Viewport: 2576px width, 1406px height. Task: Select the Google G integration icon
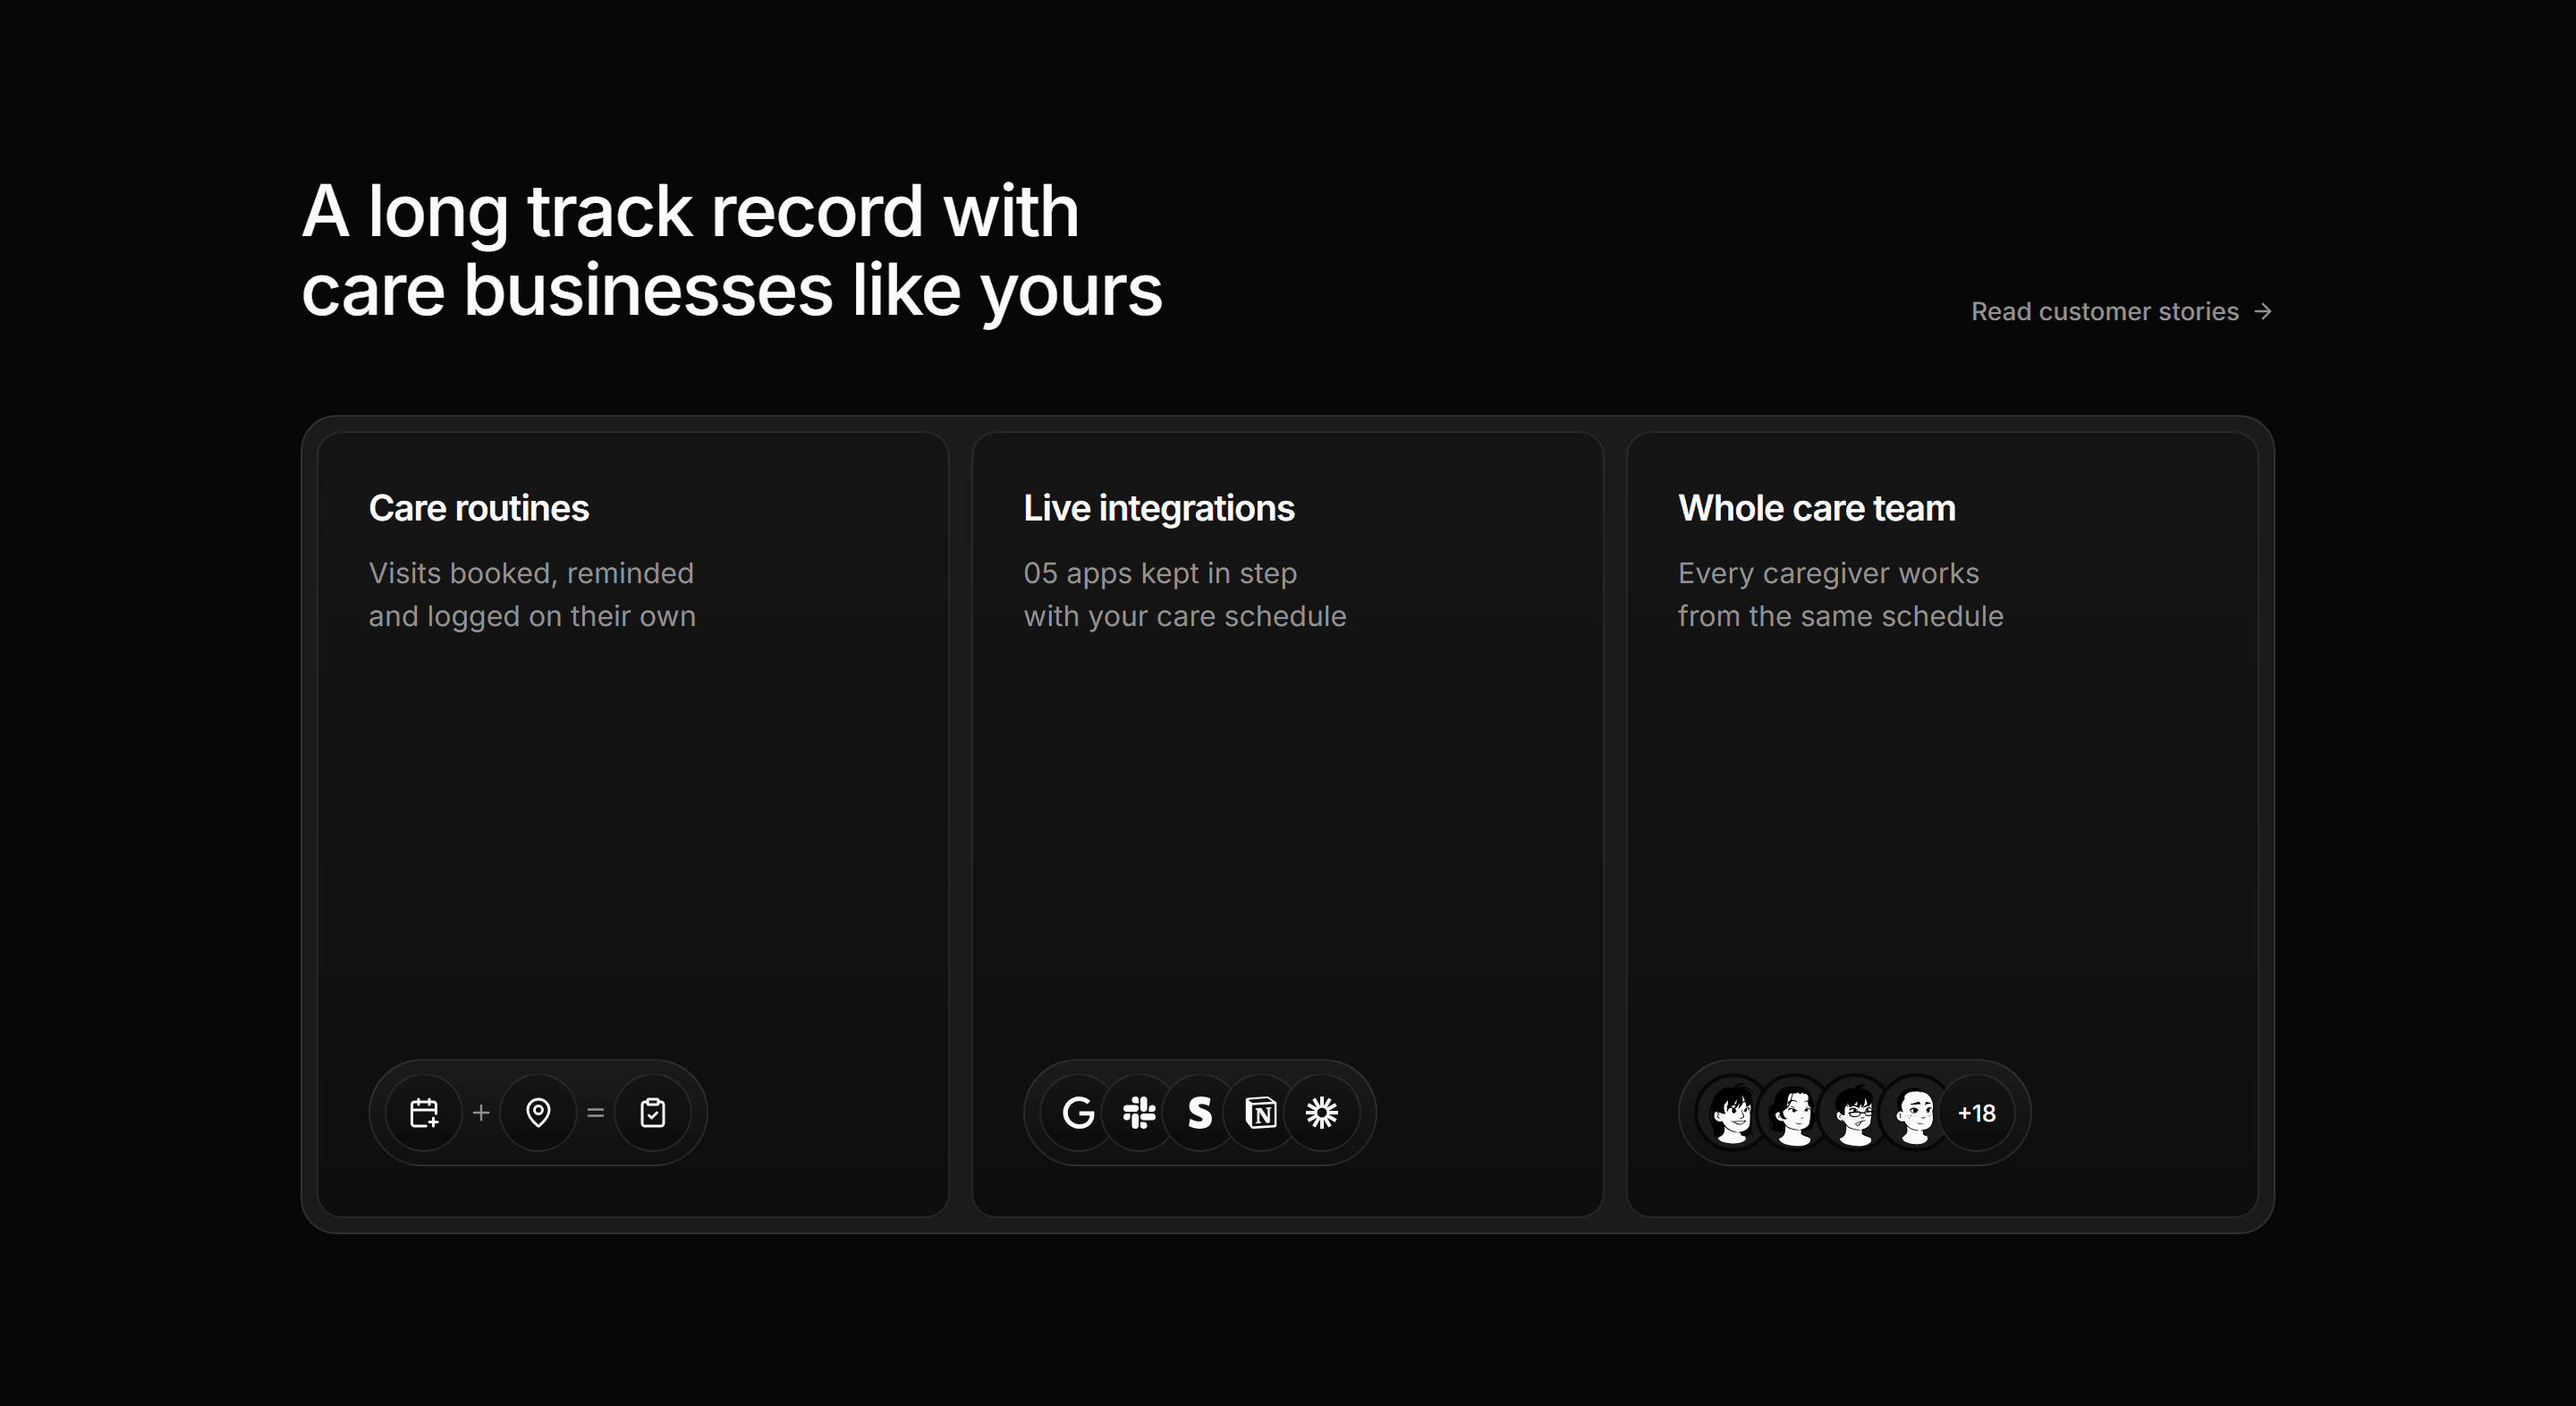click(1078, 1113)
